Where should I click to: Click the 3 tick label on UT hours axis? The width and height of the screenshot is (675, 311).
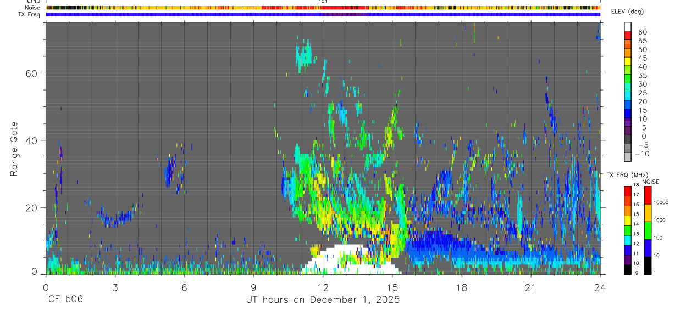click(x=115, y=287)
